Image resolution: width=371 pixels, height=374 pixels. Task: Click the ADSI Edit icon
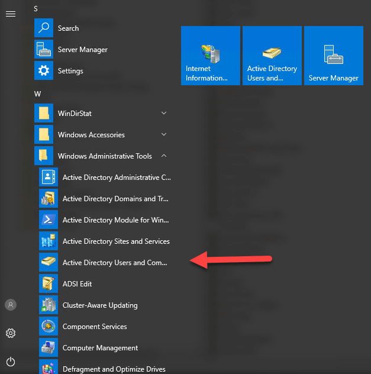(49, 283)
